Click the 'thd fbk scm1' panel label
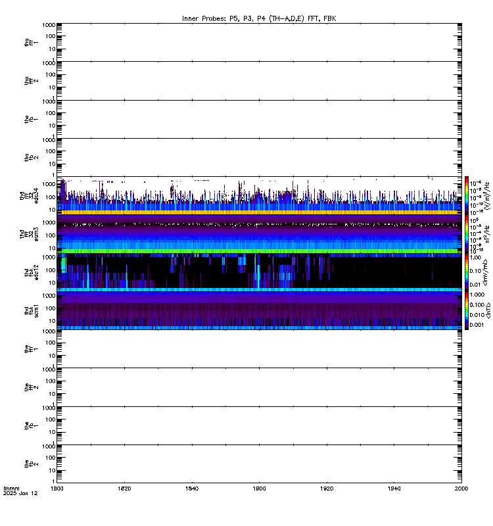Screen dimensions: 493x526 [31, 310]
